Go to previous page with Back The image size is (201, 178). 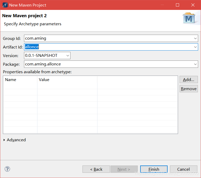click(x=96, y=169)
